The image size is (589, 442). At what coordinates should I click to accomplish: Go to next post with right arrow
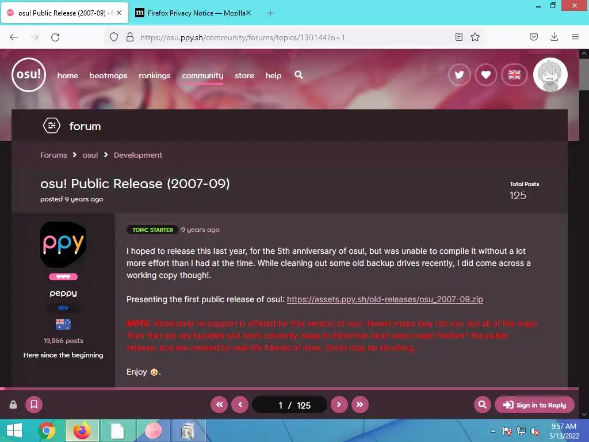[339, 405]
